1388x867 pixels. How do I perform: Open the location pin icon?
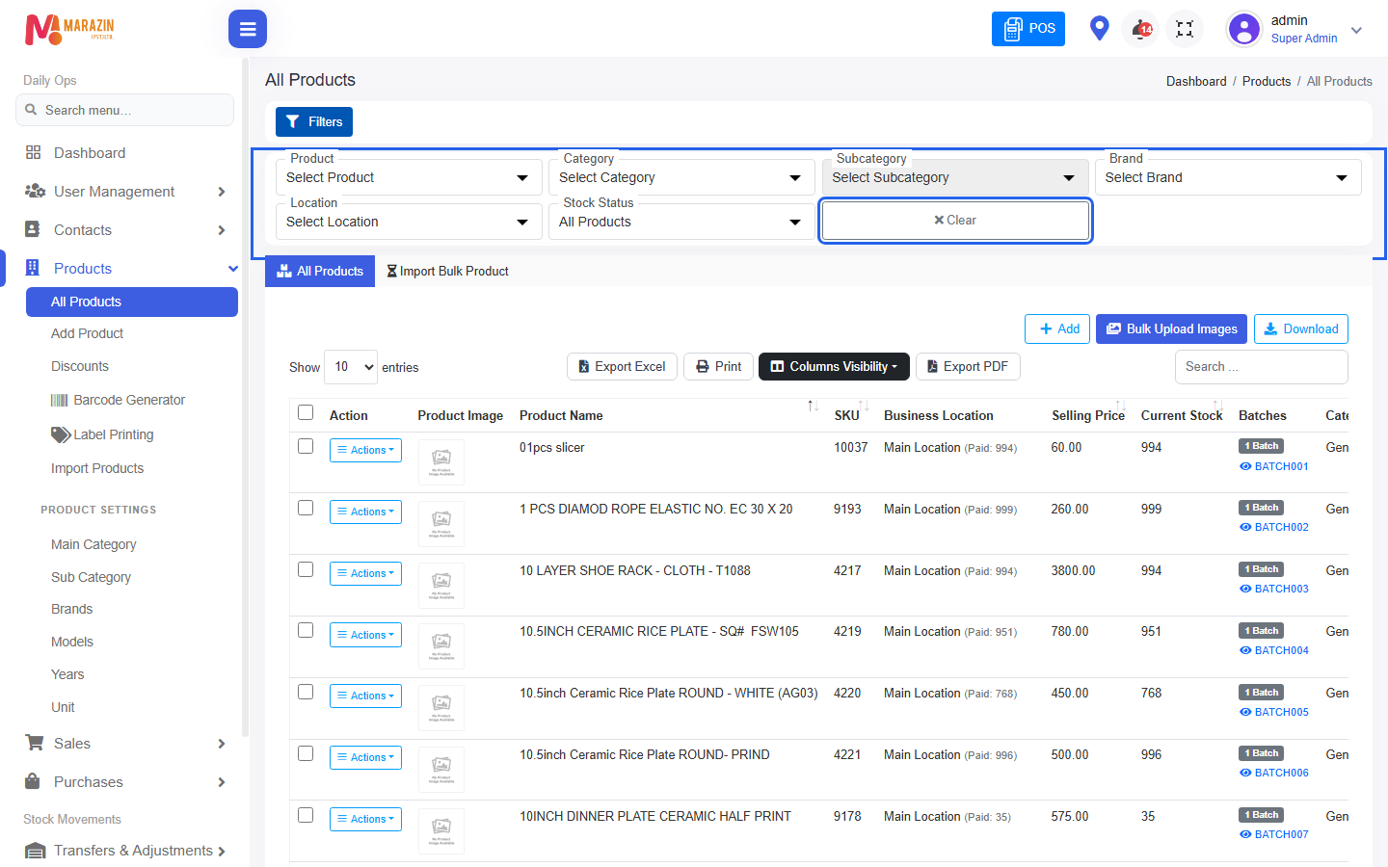click(x=1099, y=28)
